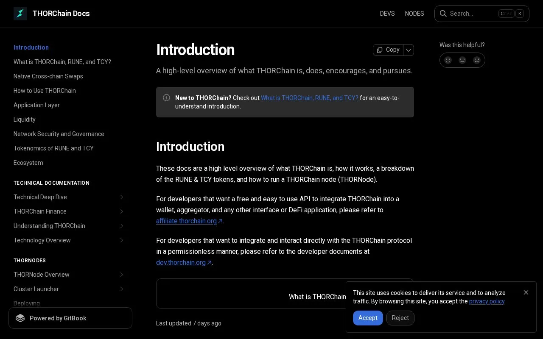Click the GitBook logo icon

pos(20,318)
